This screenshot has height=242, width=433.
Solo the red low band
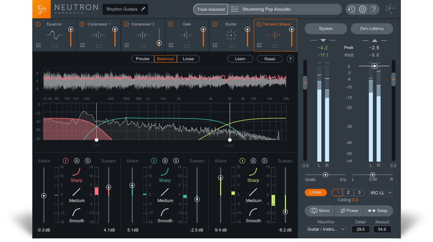click(88, 161)
